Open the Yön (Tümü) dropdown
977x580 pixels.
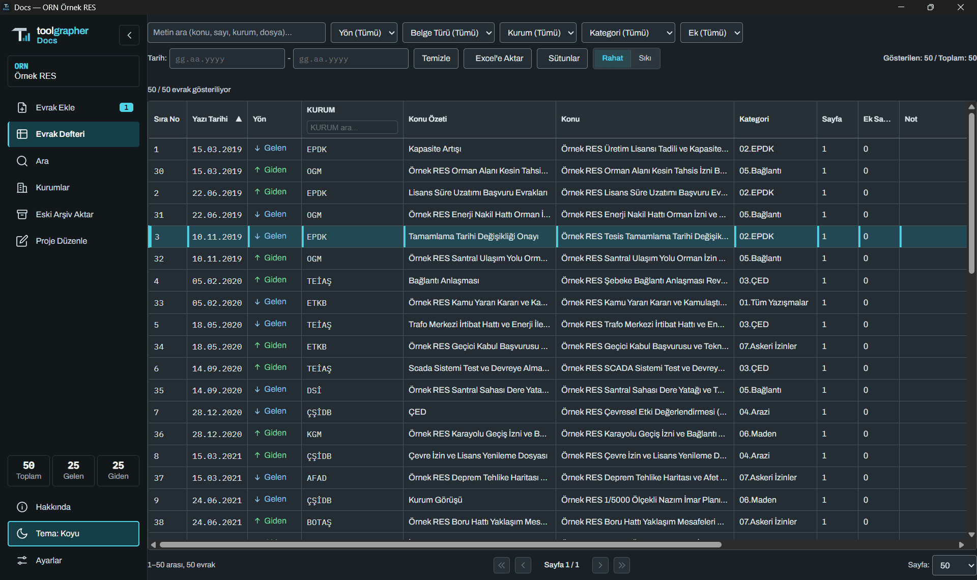pyautogui.click(x=364, y=33)
